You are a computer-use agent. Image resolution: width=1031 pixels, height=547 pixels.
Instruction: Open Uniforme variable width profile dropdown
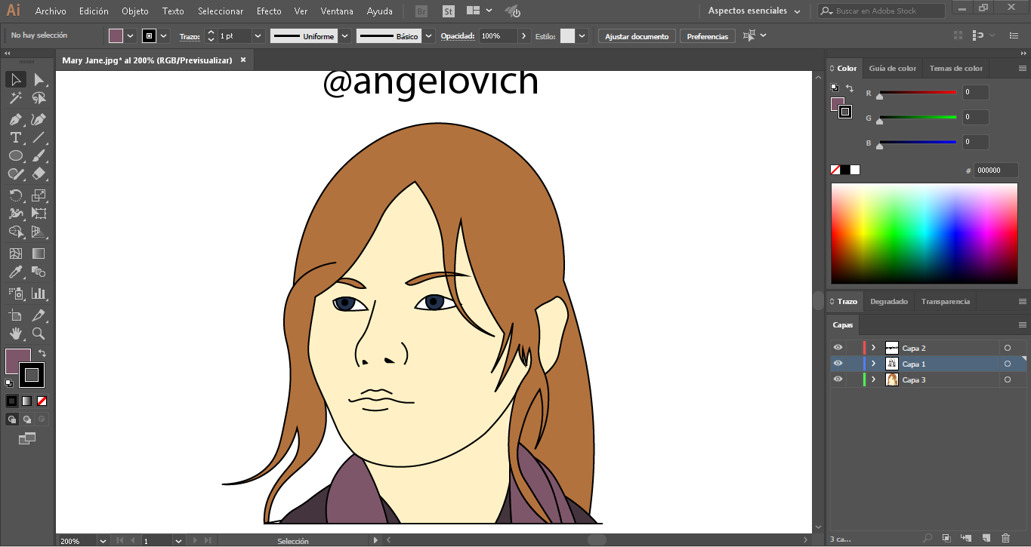345,35
